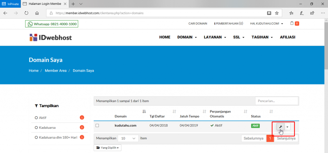Open the browser share icon
Viewport: 328px width, 153px height.
point(312,13)
